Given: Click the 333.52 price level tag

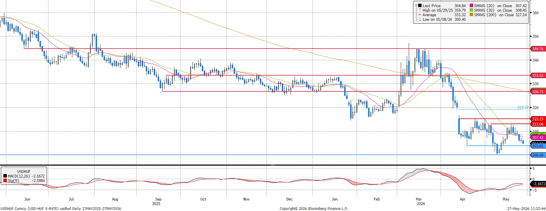Looking at the screenshot, I should (x=538, y=75).
